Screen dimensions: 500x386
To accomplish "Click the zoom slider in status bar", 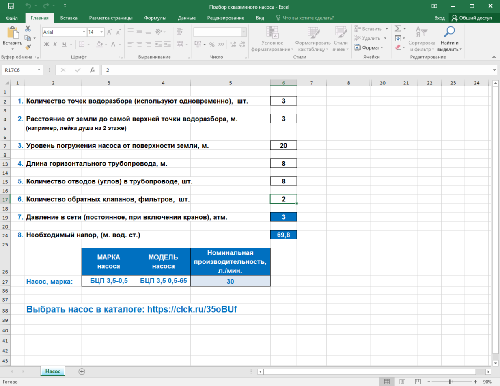I will tap(450, 382).
